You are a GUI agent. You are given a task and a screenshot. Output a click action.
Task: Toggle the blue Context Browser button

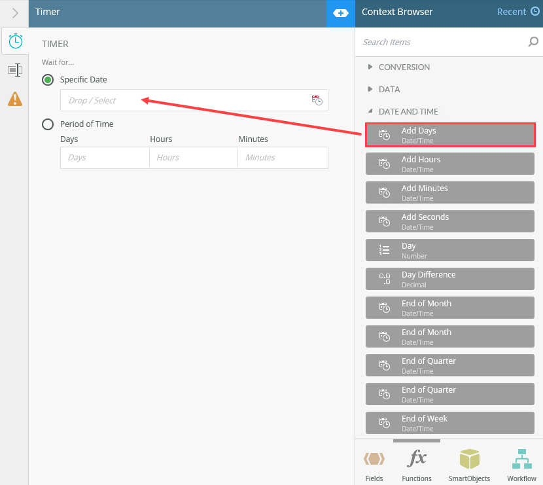click(x=340, y=14)
